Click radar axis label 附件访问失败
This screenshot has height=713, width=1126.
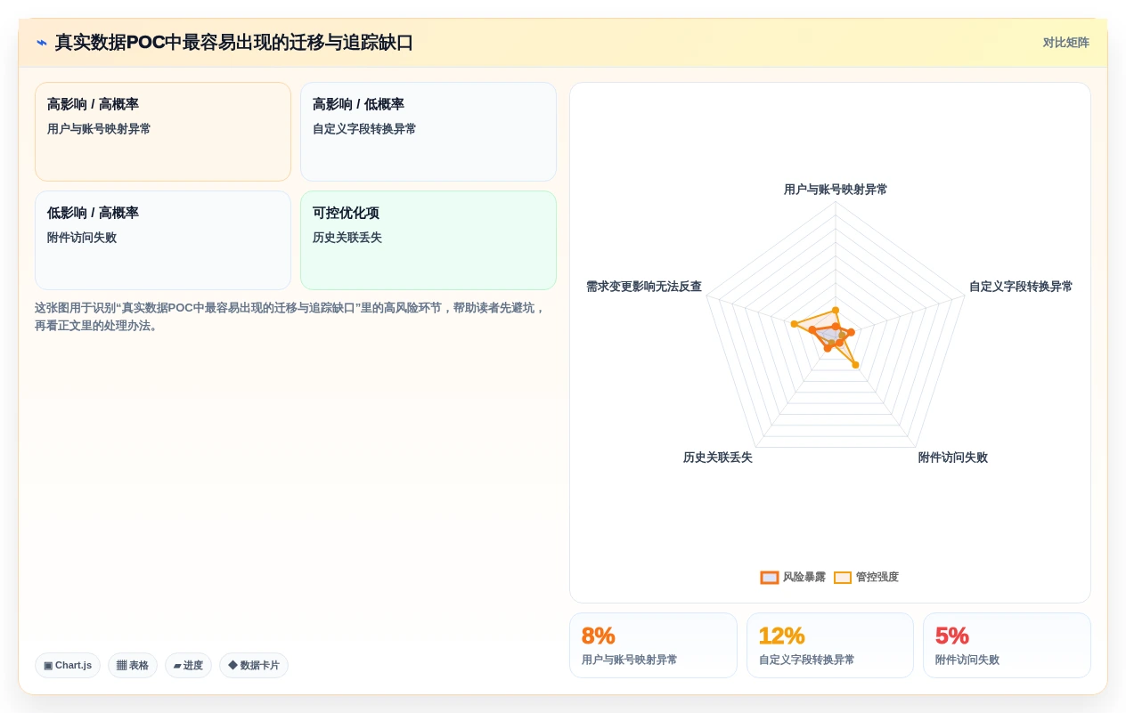coord(953,458)
